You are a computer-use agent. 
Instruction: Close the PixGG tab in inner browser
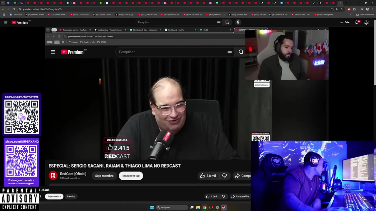pos(231,30)
